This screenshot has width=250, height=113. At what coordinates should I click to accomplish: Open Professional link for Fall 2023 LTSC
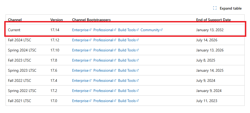(103, 60)
